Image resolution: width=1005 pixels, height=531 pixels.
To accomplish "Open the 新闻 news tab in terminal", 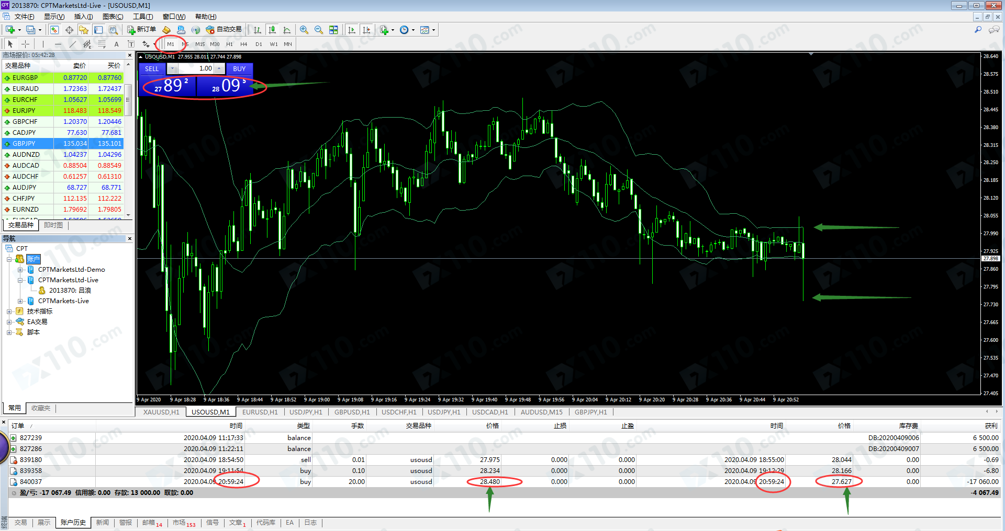I will click(103, 523).
